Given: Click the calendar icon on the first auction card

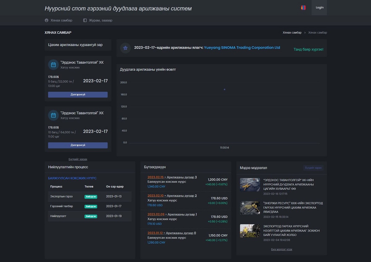Looking at the screenshot, I should pyautogui.click(x=53, y=64).
